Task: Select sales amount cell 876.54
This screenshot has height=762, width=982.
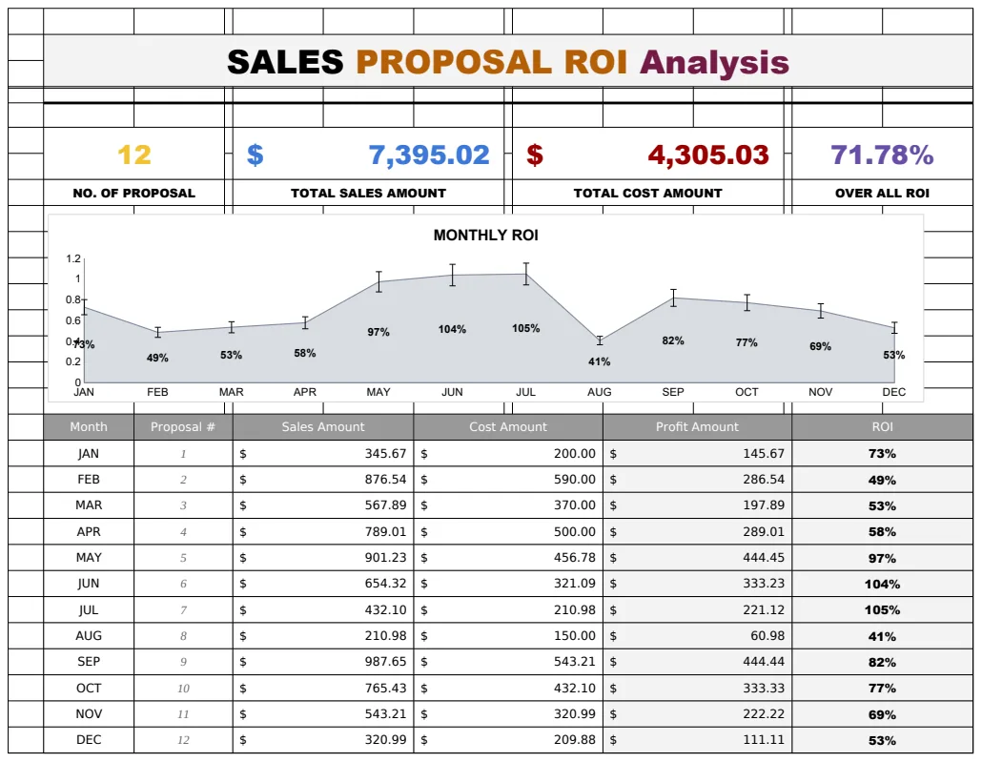Action: point(323,480)
